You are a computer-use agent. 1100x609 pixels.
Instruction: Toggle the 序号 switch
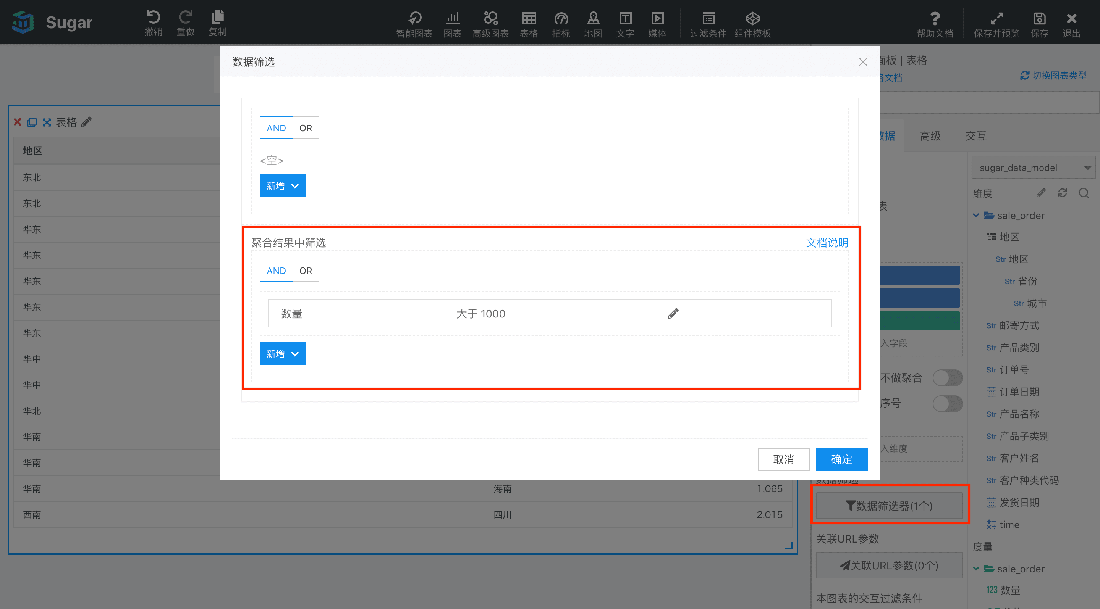coord(948,403)
